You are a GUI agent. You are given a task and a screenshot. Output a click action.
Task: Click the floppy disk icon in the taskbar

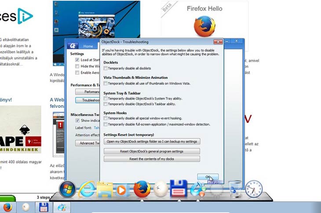(44, 207)
